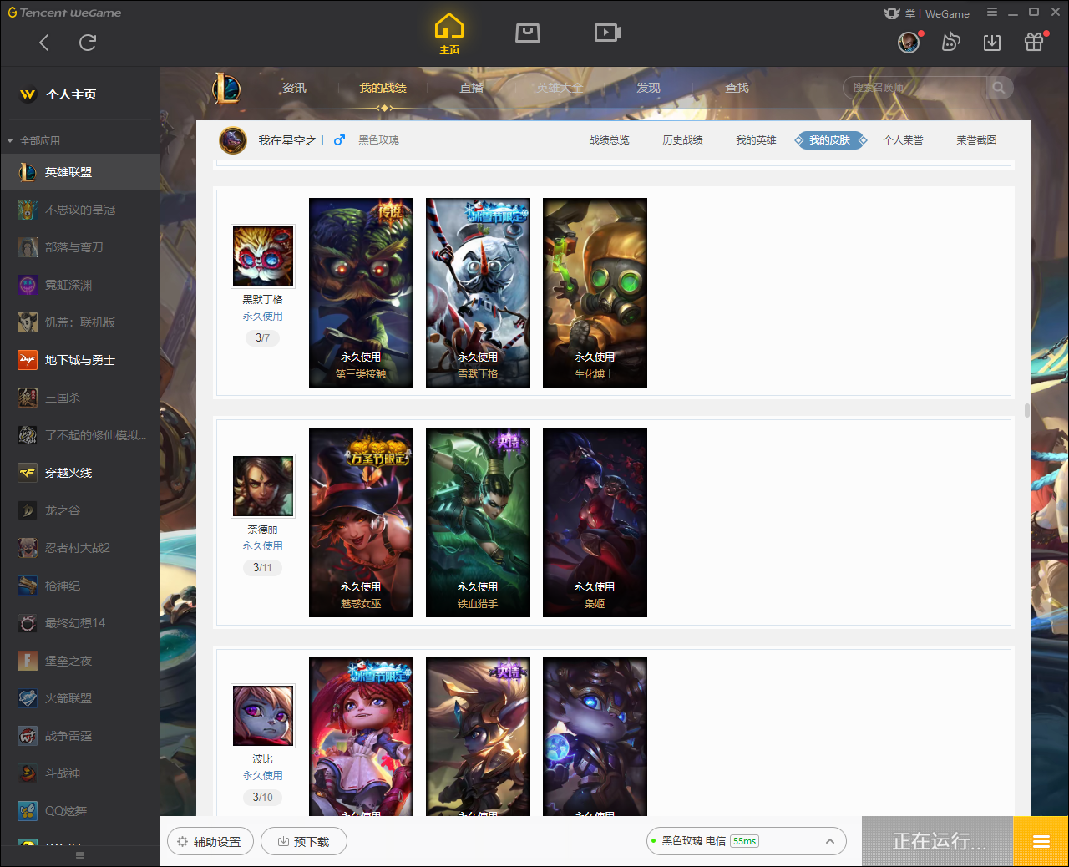1069x867 pixels.
Task: Click the summoner search input field
Action: [x=915, y=88]
